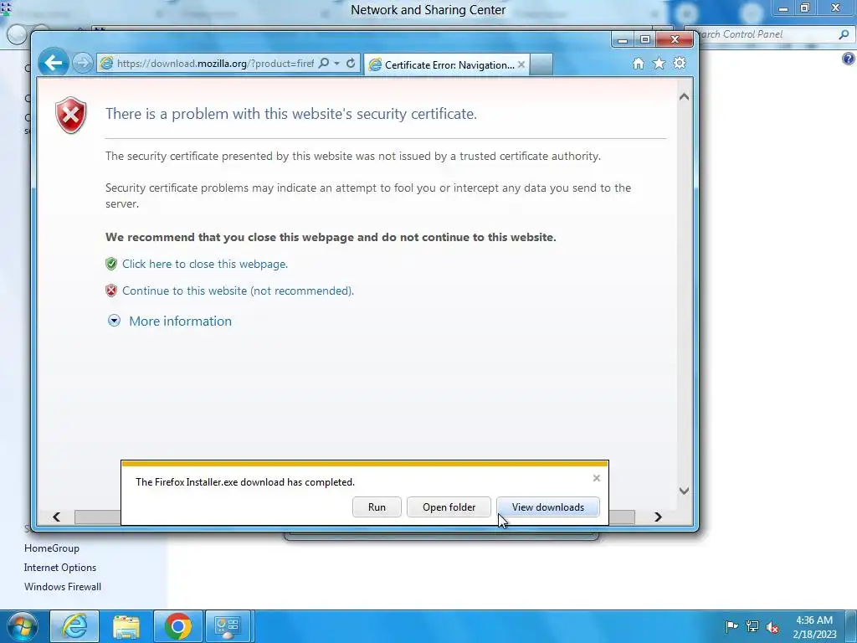Close the Certificate Error tab
857x643 pixels.
click(521, 64)
